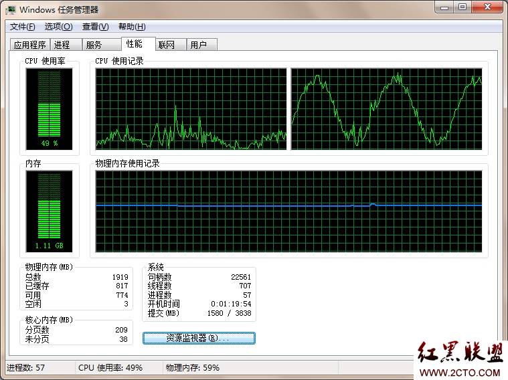This screenshot has height=380, width=508.
Task: Minimize the Task Manager window
Action: tap(444, 7)
